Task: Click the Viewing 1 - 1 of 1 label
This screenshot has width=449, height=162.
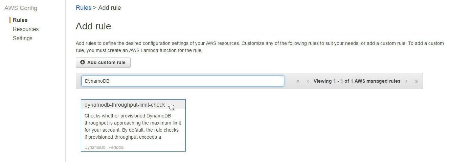Action: coord(357,81)
